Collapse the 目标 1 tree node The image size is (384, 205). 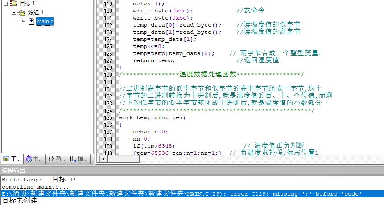pyautogui.click(x=5, y=4)
